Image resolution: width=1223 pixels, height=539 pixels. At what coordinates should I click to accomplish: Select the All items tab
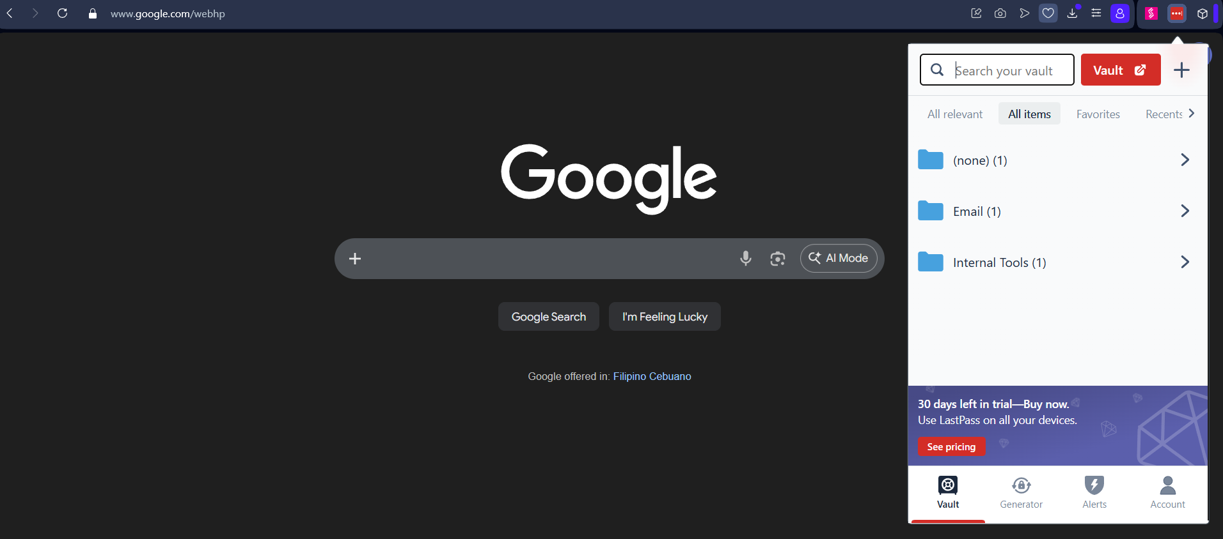pos(1029,114)
